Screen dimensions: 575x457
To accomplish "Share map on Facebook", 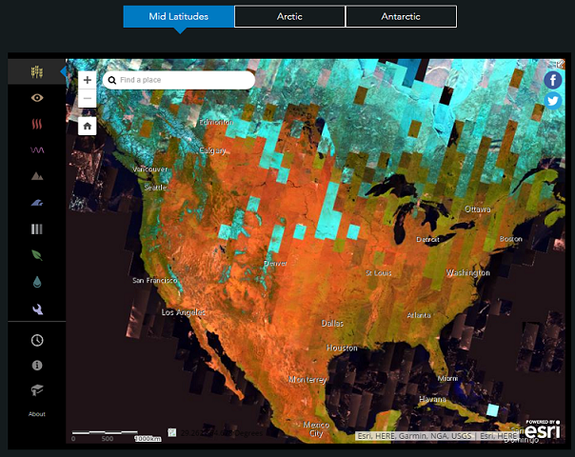I will [x=553, y=80].
